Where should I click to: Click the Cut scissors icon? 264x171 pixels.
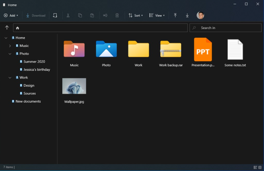pos(68,15)
